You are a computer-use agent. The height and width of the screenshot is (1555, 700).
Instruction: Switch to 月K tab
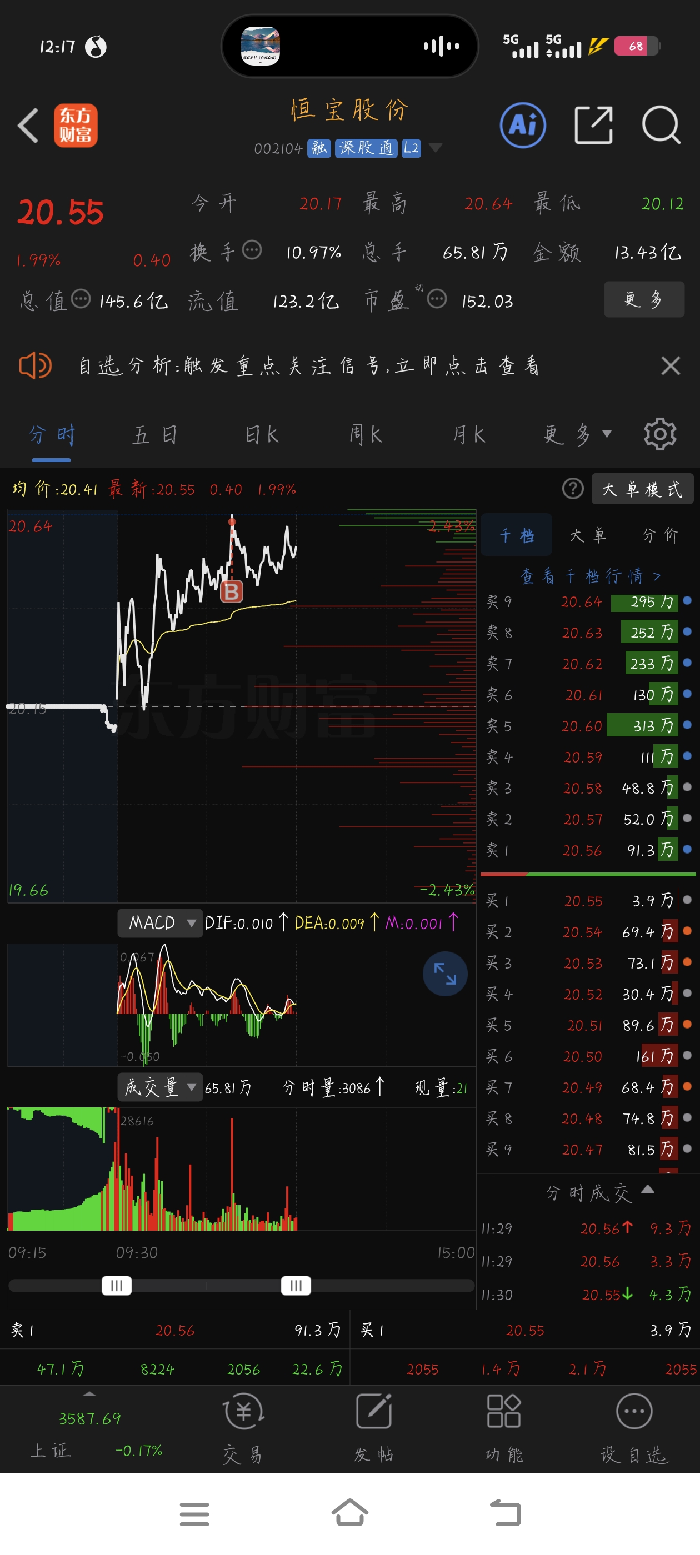click(469, 435)
